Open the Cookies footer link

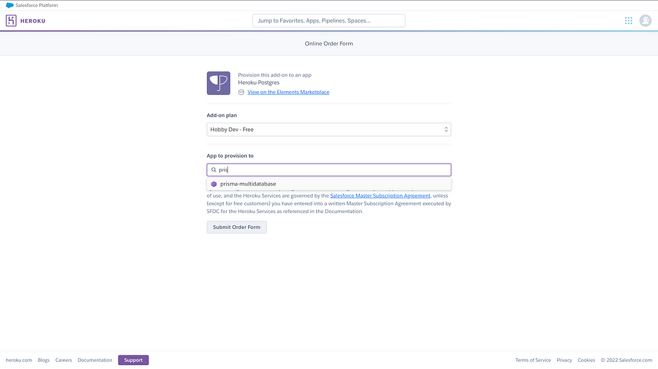tap(586, 360)
